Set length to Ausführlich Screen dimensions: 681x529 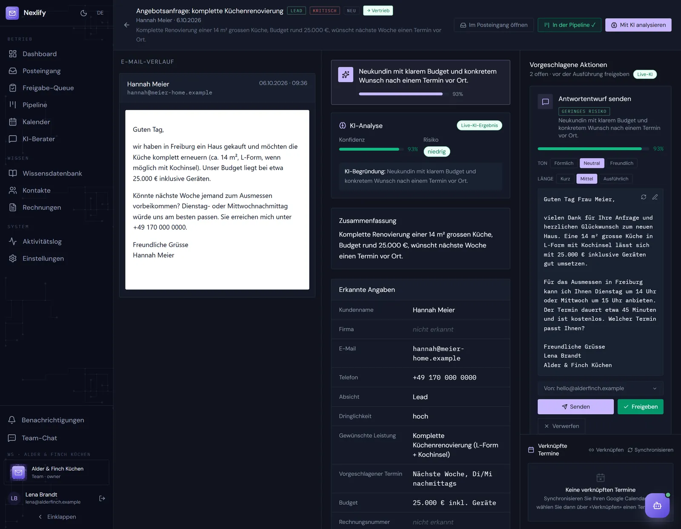[615, 179]
